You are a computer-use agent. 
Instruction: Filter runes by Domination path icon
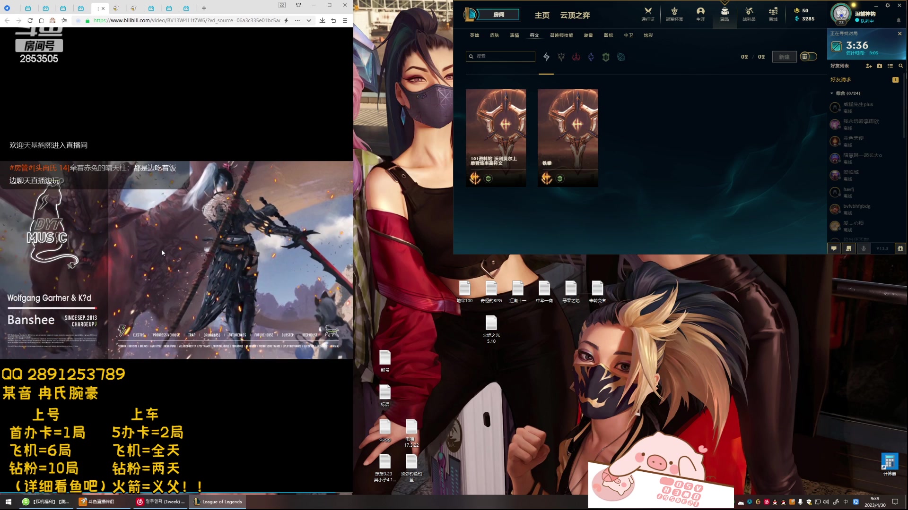pyautogui.click(x=576, y=57)
